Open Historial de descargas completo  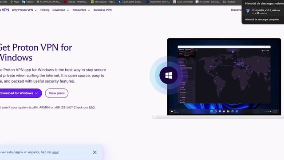coord(262,20)
